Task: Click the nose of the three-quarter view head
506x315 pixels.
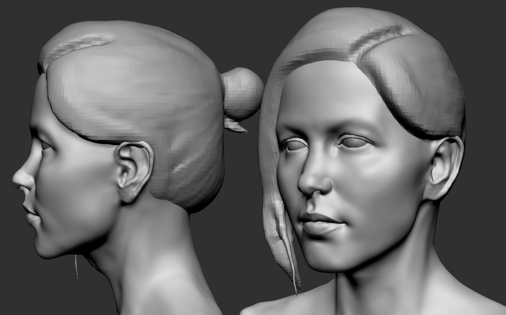Action: tap(313, 182)
